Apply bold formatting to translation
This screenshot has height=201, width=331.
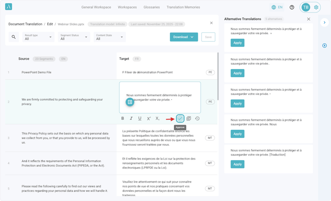point(123,118)
